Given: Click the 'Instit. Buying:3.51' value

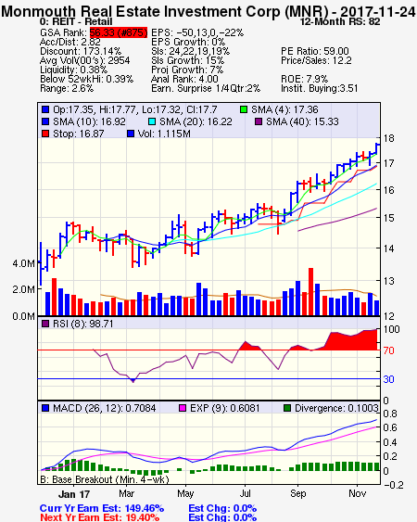Looking at the screenshot, I should 320,89.
